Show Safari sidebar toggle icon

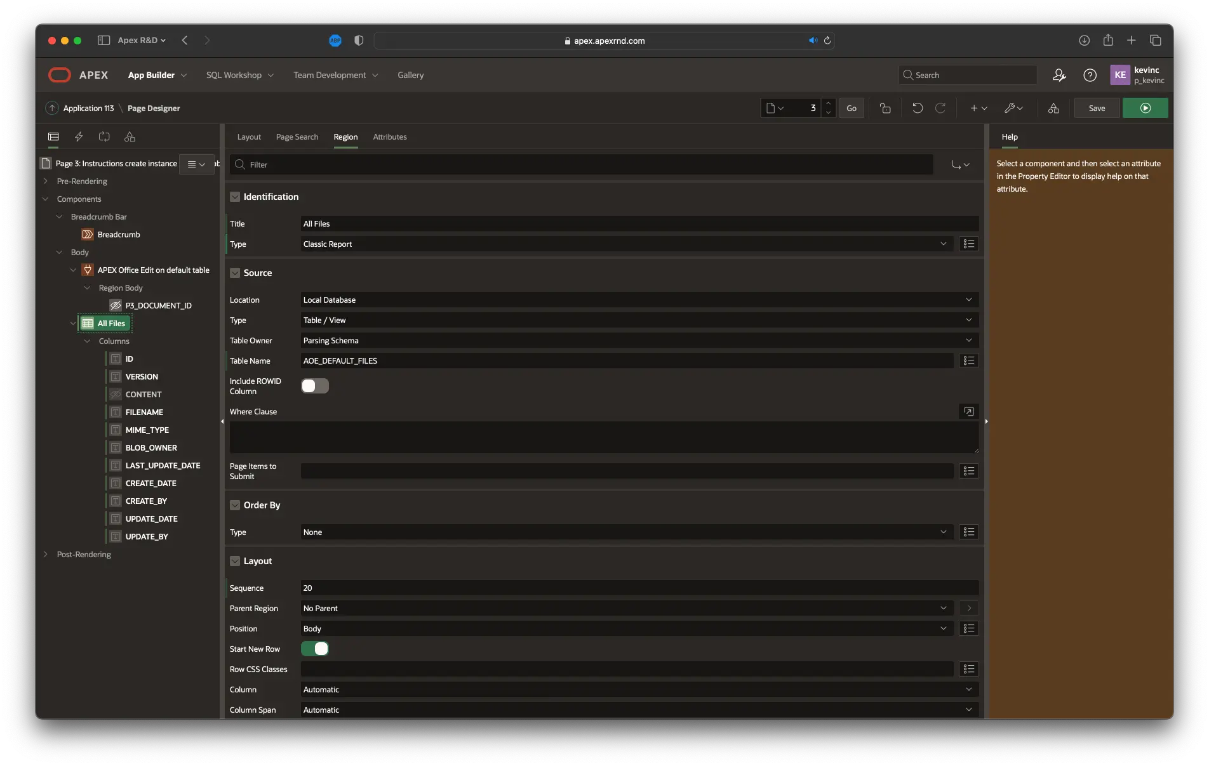[x=104, y=40]
